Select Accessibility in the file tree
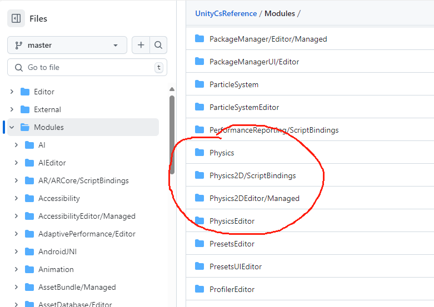The width and height of the screenshot is (434, 307). click(x=59, y=198)
